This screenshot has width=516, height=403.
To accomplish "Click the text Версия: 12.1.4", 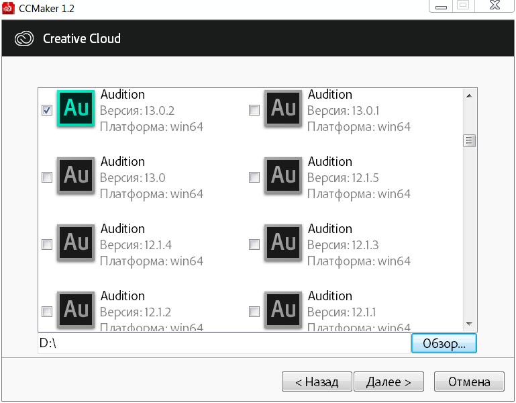I will 136,245.
